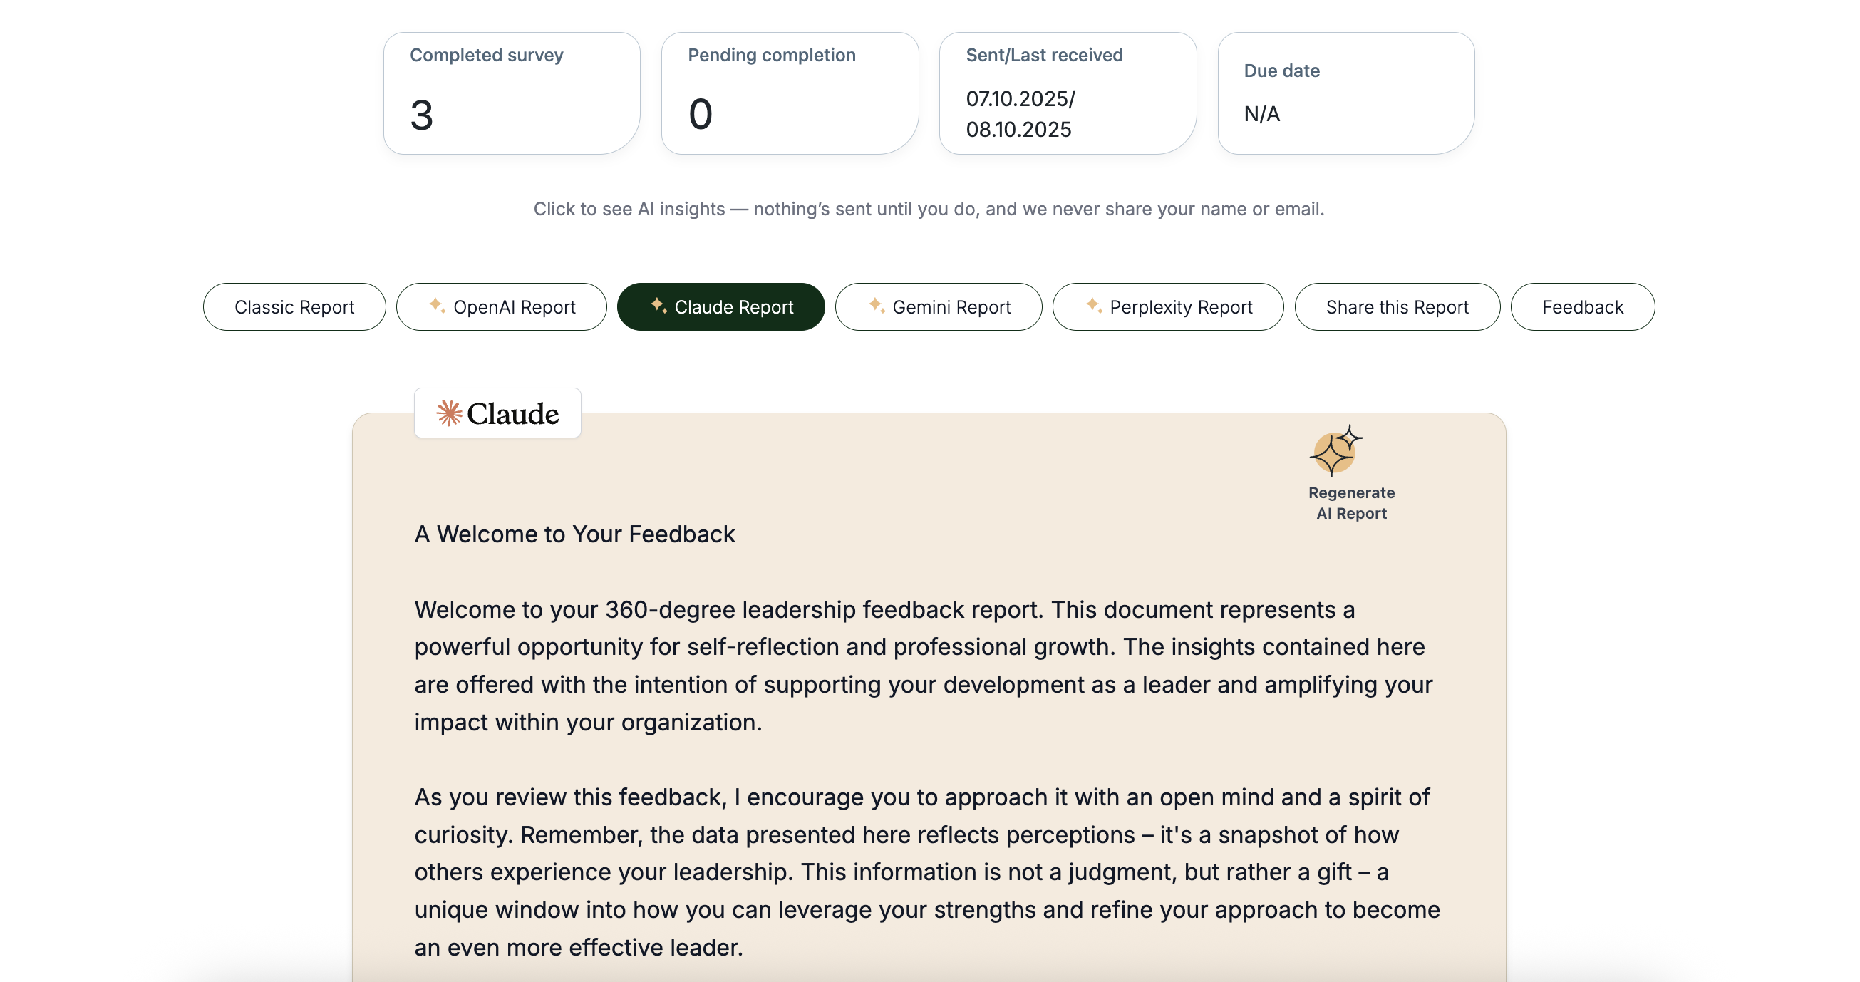Click the "A Welcome to Your Feedback" heading
The width and height of the screenshot is (1860, 982).
tap(574, 534)
